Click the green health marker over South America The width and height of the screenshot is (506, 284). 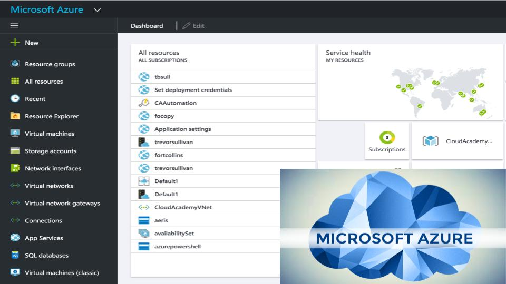coord(420,106)
